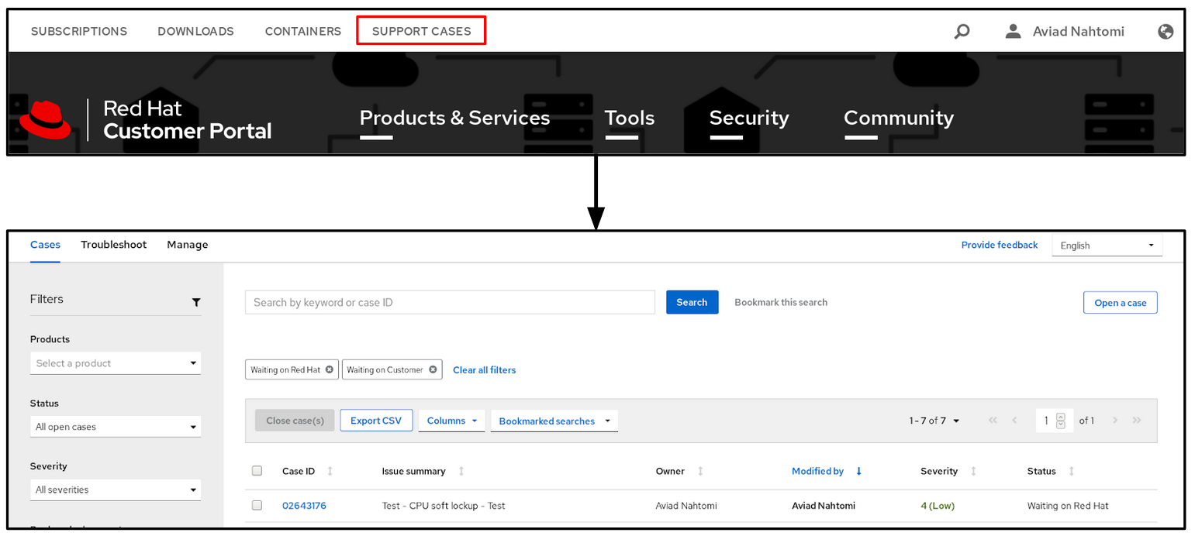The image size is (1195, 536).
Task: Check the box for case 02643176
Action: click(x=257, y=506)
